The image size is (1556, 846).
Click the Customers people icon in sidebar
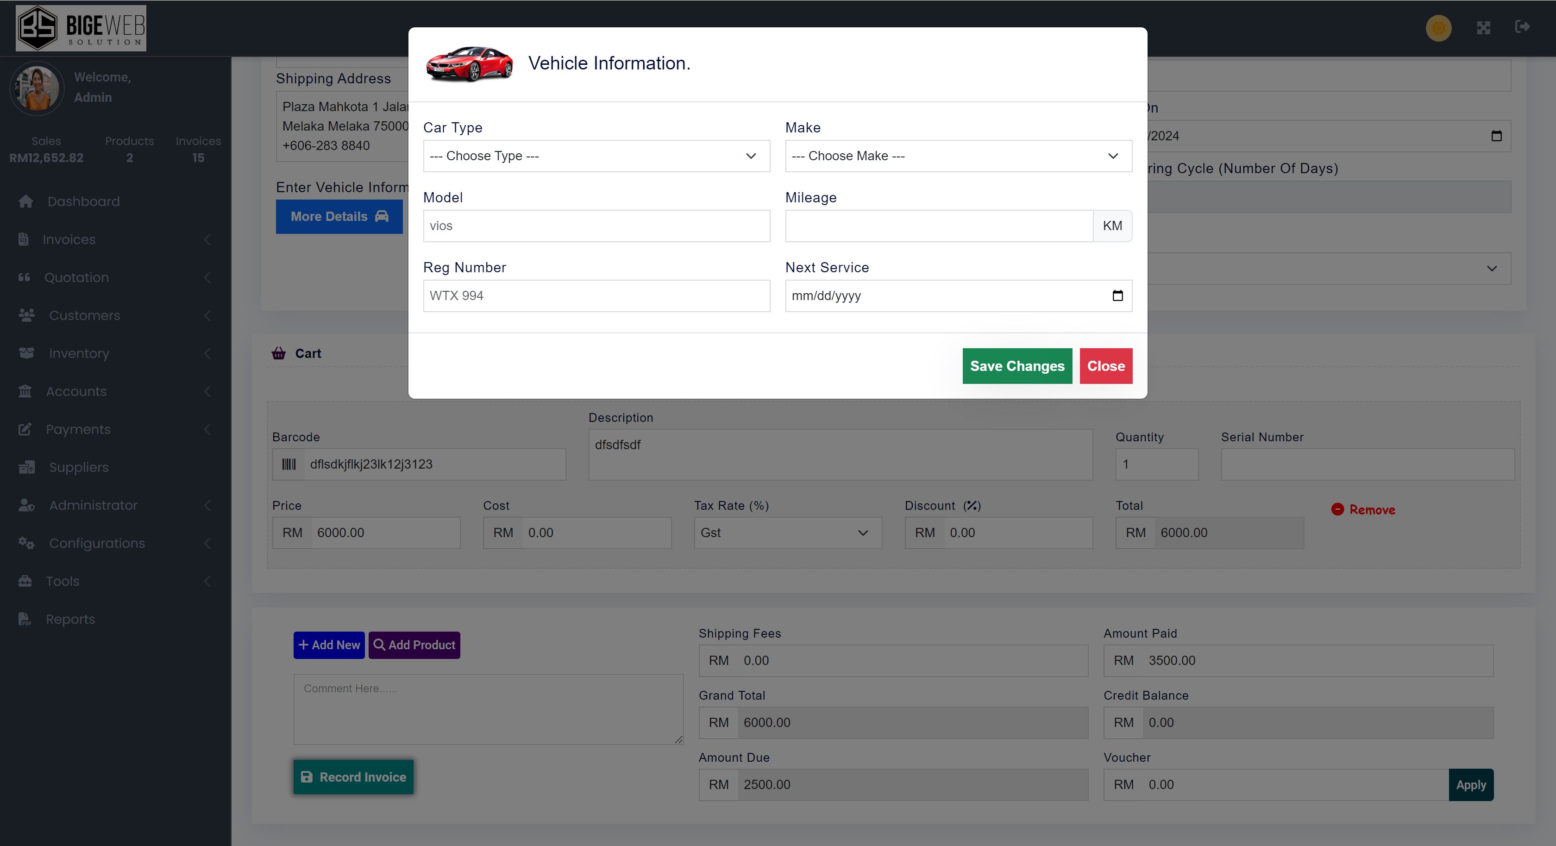(26, 315)
